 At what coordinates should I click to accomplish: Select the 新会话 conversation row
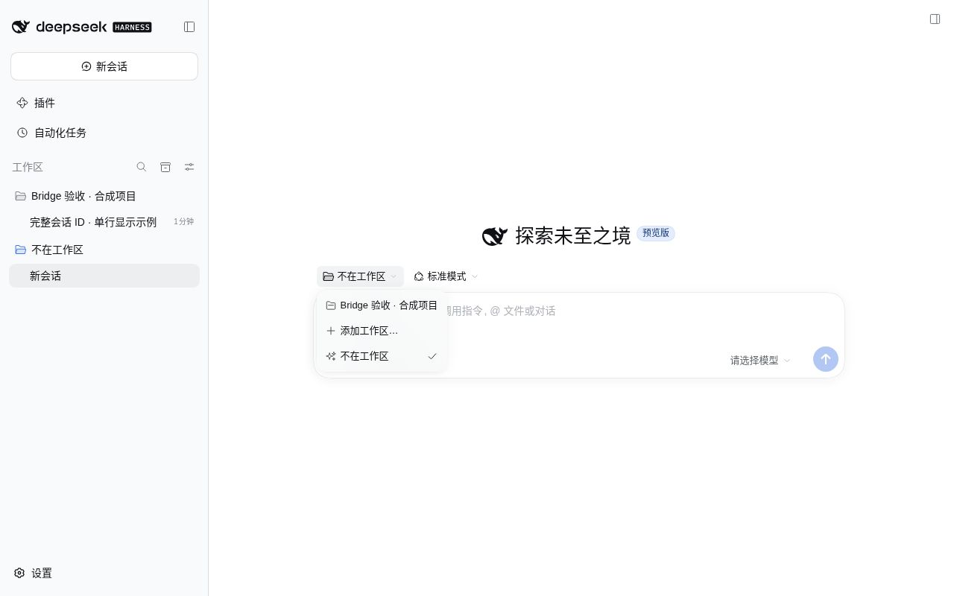point(104,276)
